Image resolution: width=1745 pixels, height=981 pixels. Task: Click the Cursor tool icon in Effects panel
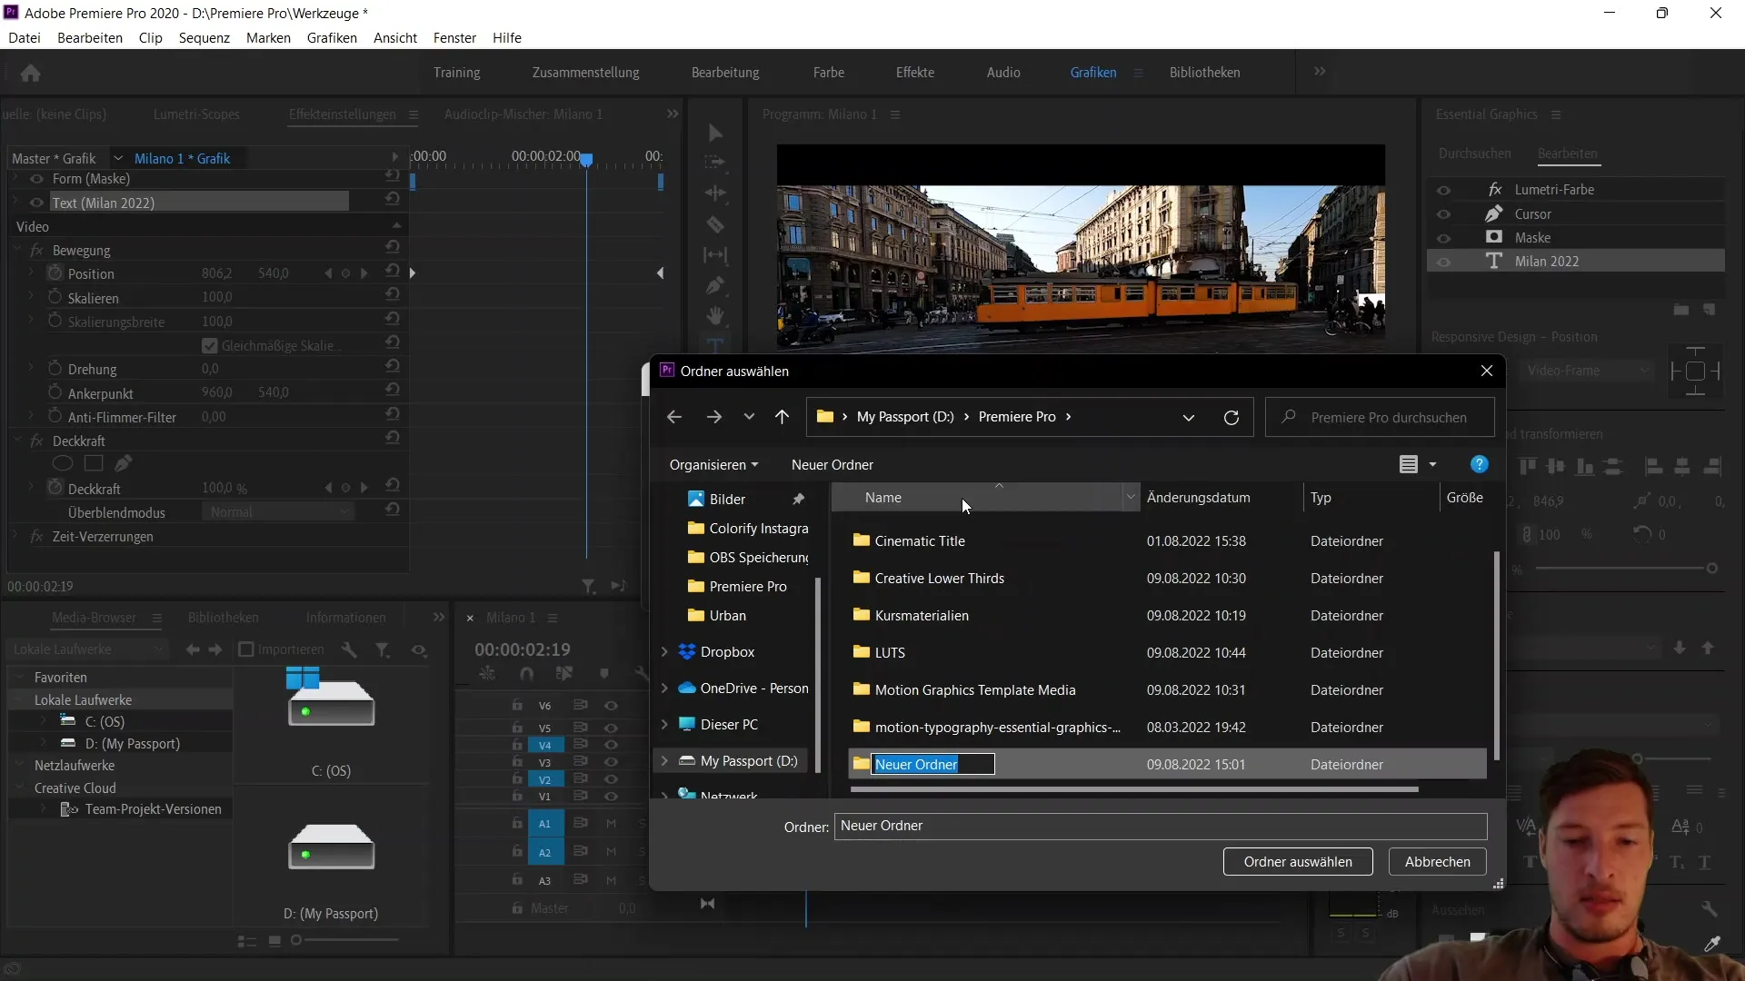pyautogui.click(x=1494, y=213)
